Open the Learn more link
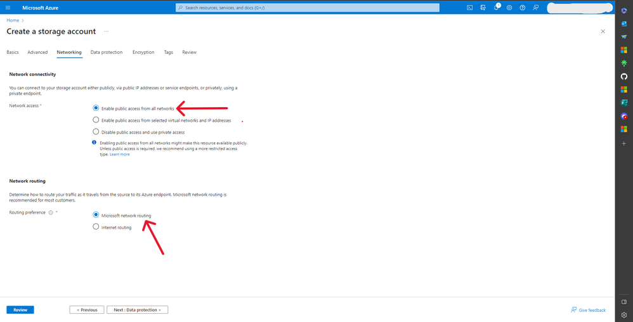This screenshot has height=322, width=633. (119, 154)
